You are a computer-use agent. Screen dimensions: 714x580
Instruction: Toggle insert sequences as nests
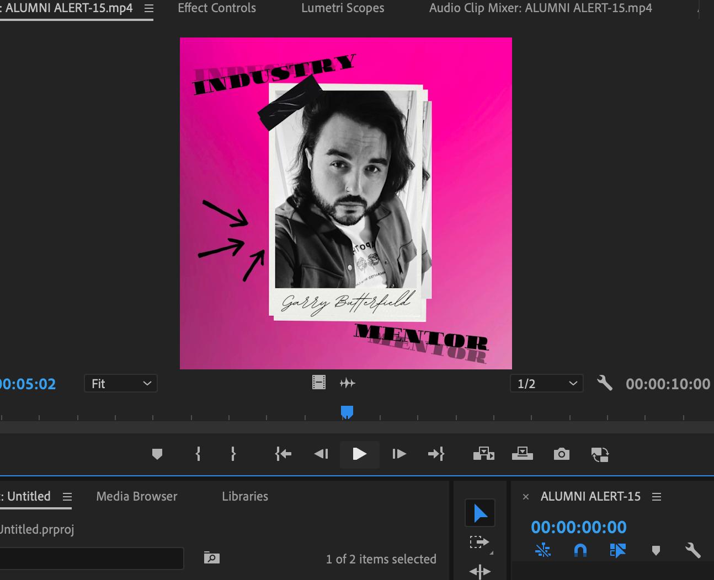point(543,550)
